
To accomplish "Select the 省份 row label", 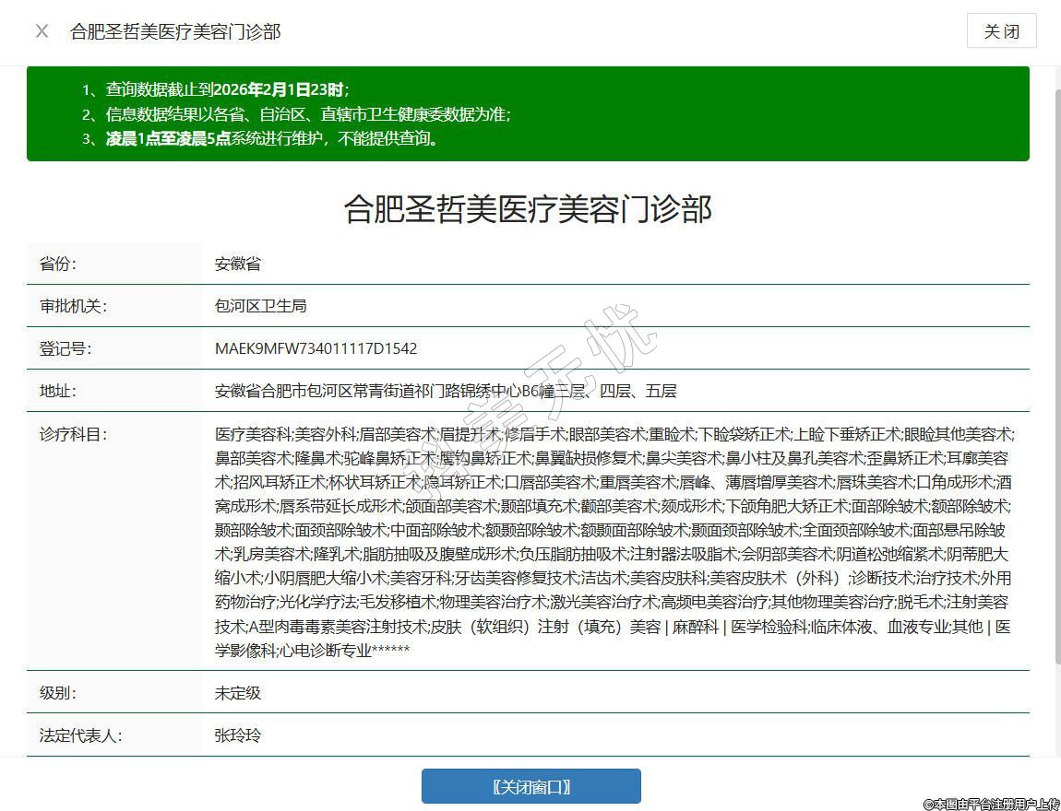I will [57, 264].
